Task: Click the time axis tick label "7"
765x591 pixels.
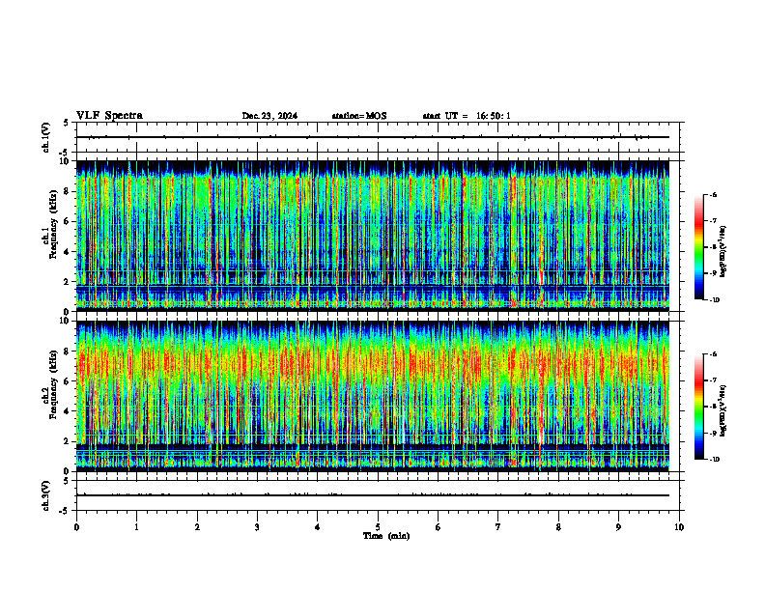Action: pyautogui.click(x=498, y=527)
